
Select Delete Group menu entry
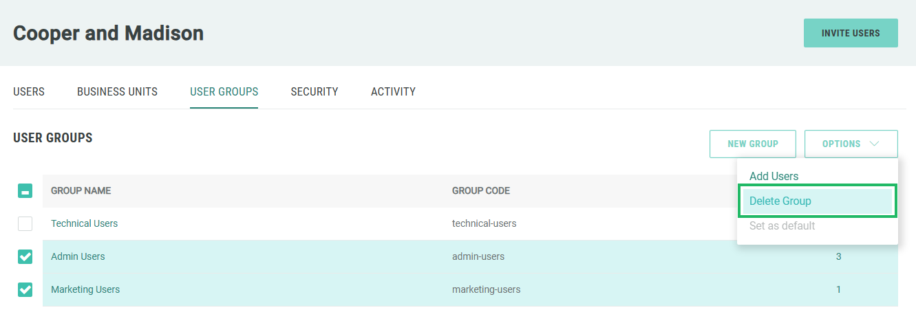(780, 201)
